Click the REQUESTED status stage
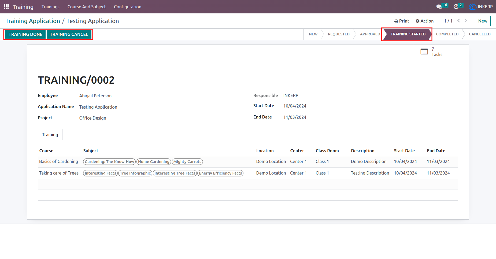 (339, 34)
